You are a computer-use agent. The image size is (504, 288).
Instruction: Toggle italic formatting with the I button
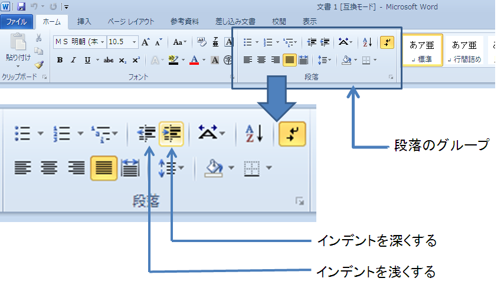click(x=73, y=60)
